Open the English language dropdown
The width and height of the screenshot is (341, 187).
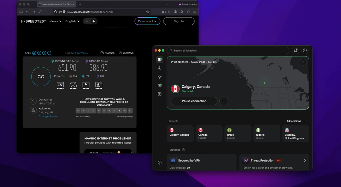pyautogui.click(x=72, y=21)
